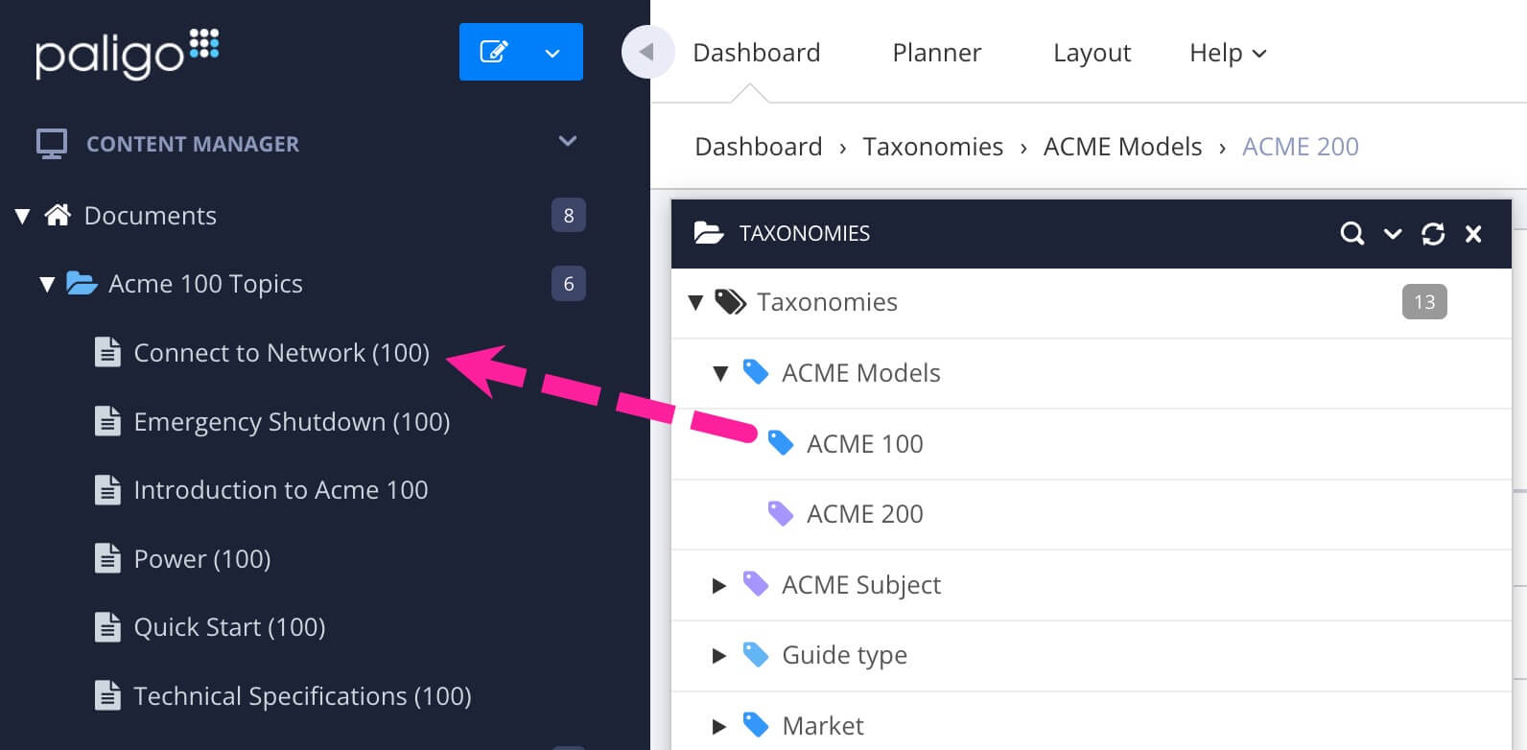Viewport: 1527px width, 750px height.
Task: Switch to the Dashboard tab
Action: coord(757,53)
